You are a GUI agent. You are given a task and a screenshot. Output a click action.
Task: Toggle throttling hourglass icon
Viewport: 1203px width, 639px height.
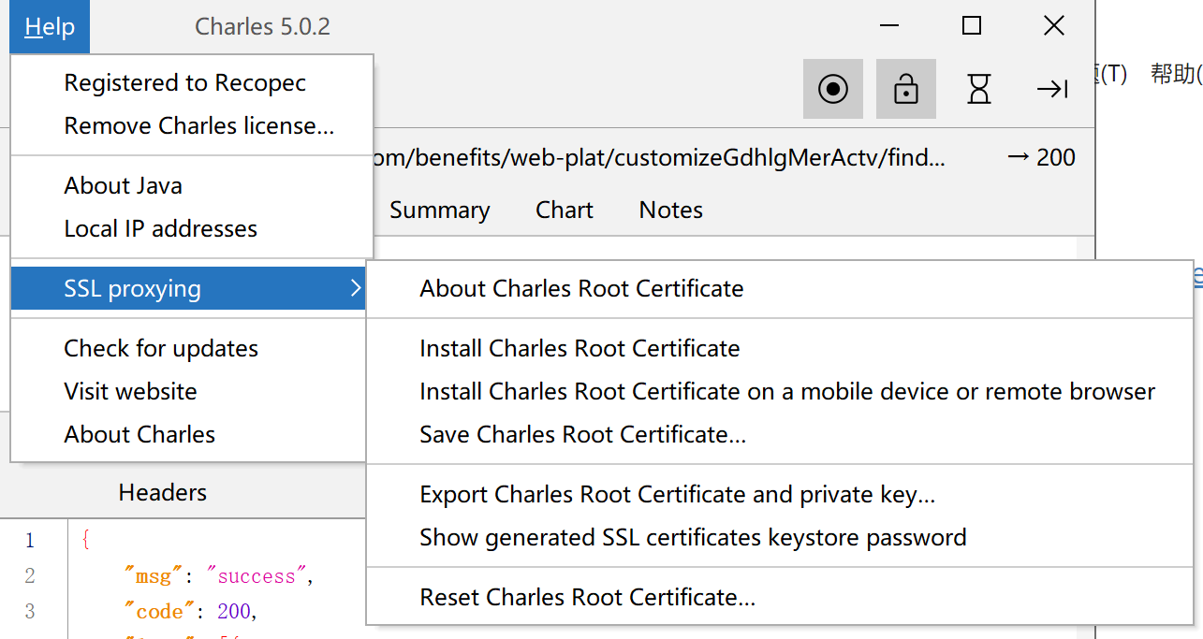(978, 89)
